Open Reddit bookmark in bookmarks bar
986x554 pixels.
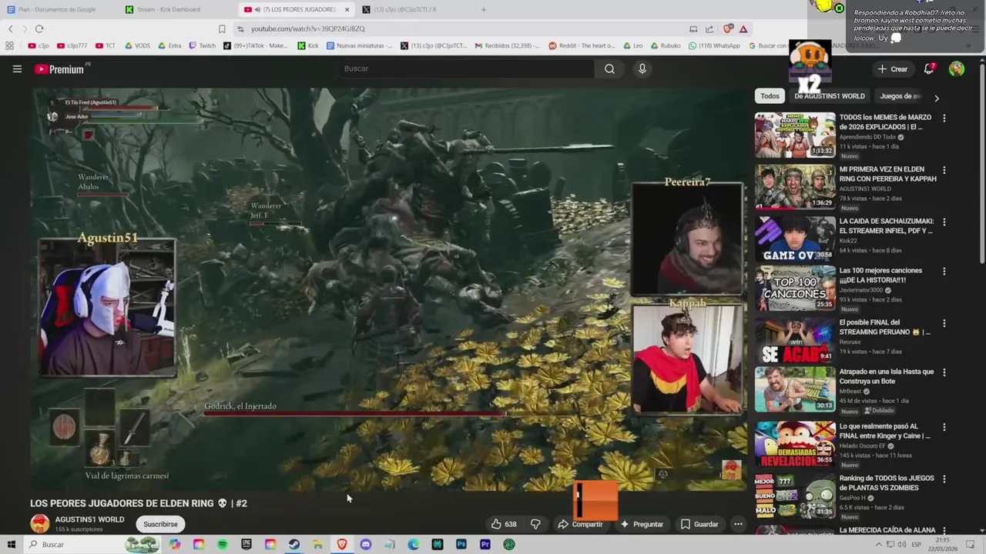point(582,45)
